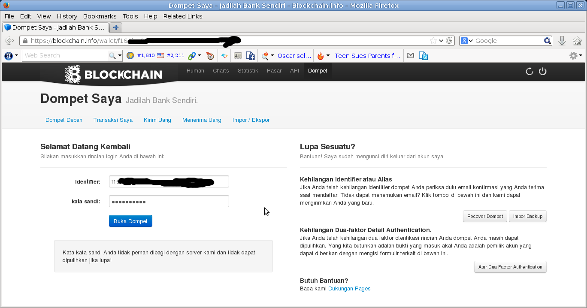Click the Wayback stopwatch toolbar icon
587x308 pixels.
210,56
